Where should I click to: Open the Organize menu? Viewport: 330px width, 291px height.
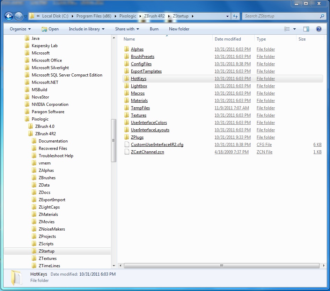(20, 29)
